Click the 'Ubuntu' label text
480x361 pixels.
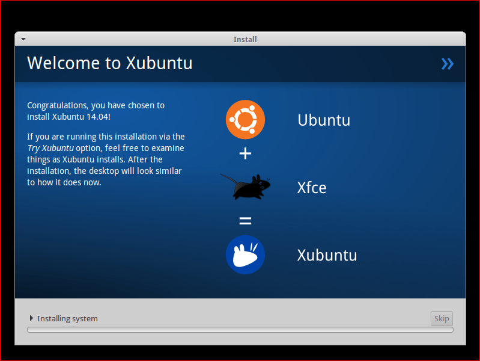coord(324,120)
